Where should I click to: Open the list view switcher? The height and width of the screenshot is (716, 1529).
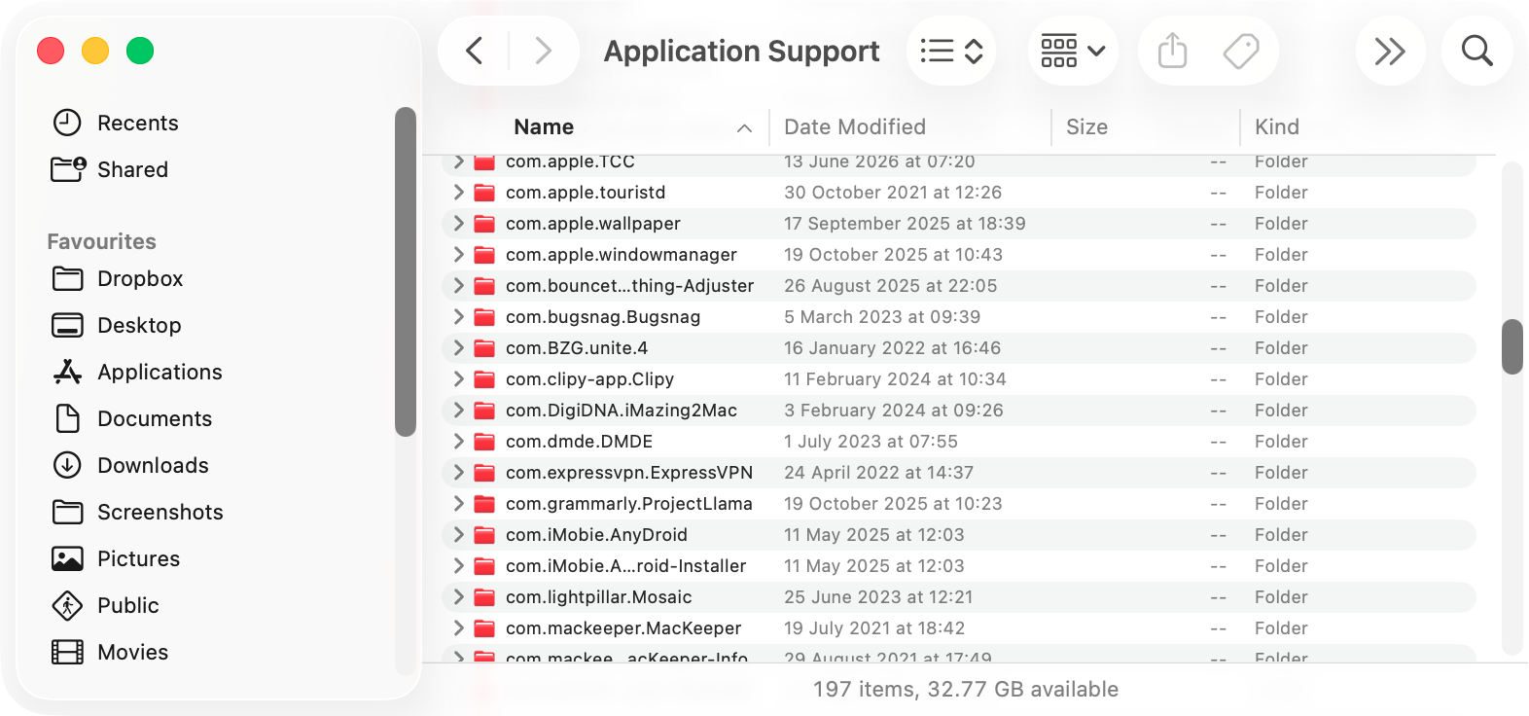click(x=951, y=51)
